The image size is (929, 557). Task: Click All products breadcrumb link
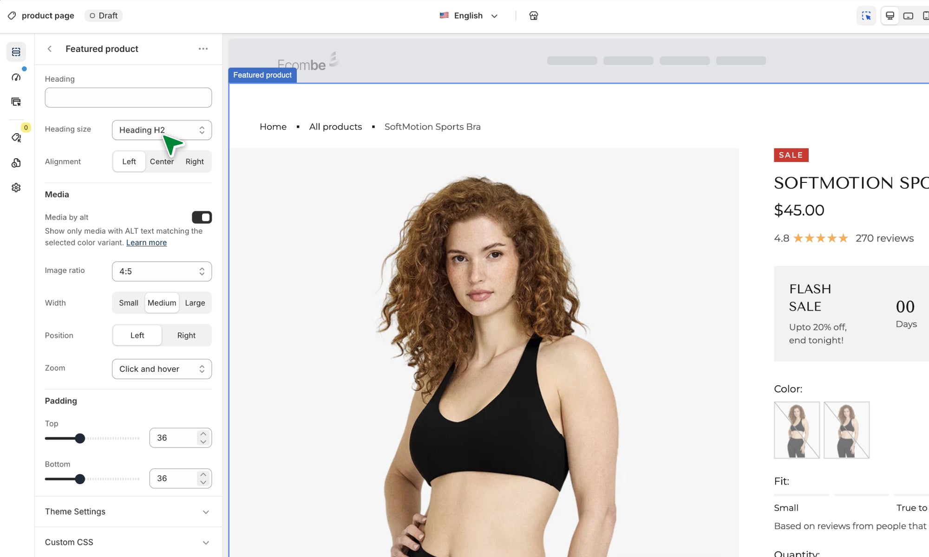click(x=335, y=127)
